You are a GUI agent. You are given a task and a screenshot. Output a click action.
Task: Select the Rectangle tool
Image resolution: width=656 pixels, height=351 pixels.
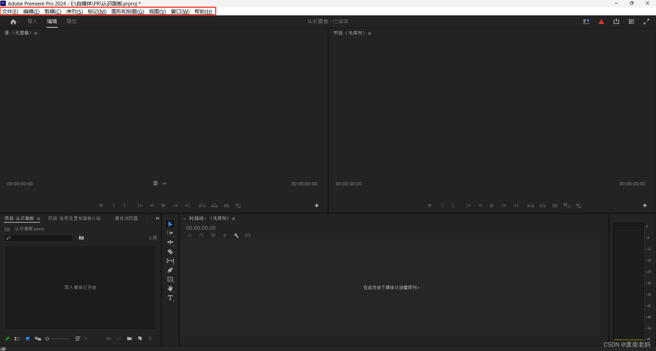[170, 279]
